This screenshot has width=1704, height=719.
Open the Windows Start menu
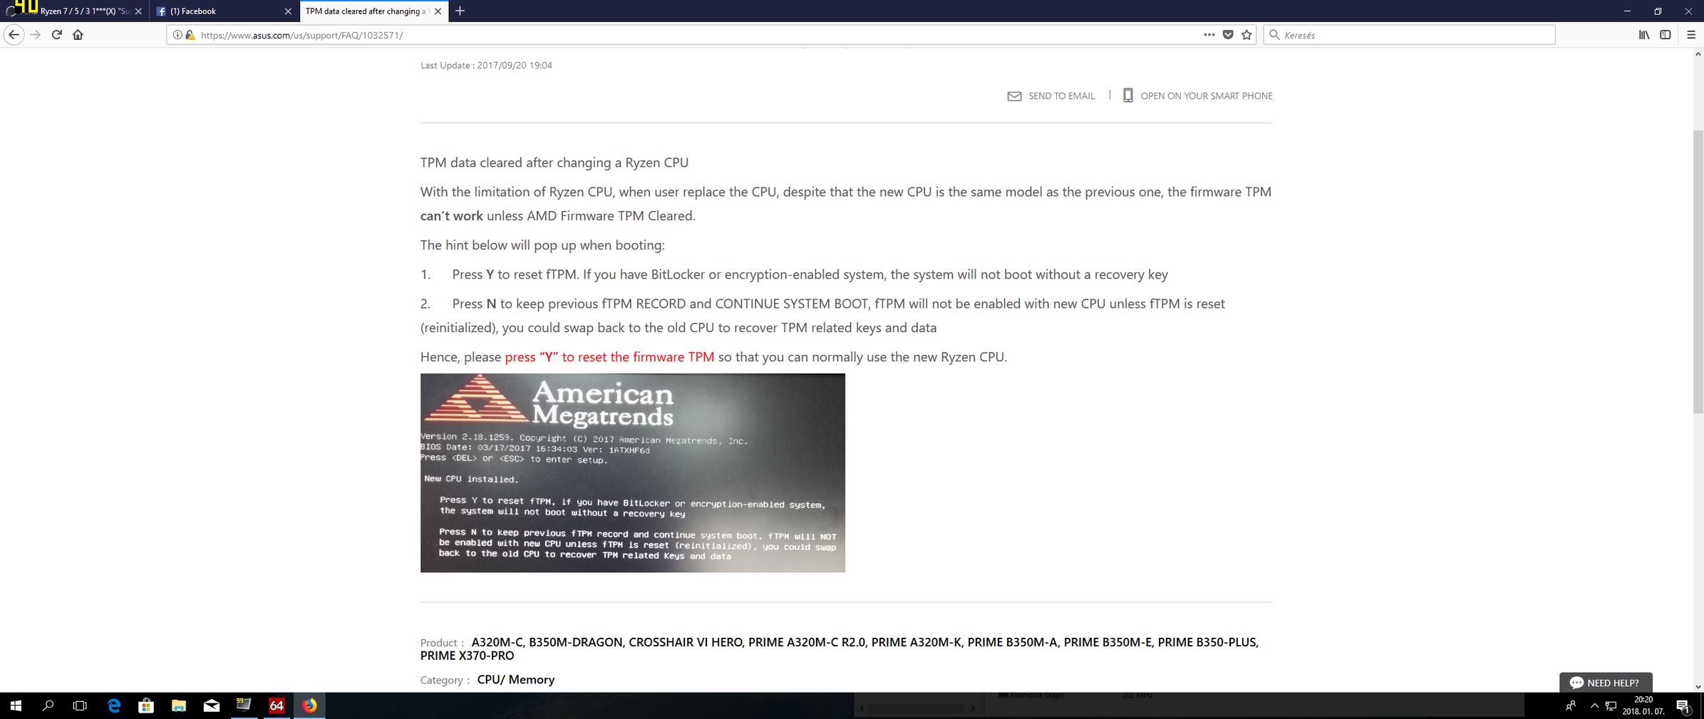click(16, 705)
